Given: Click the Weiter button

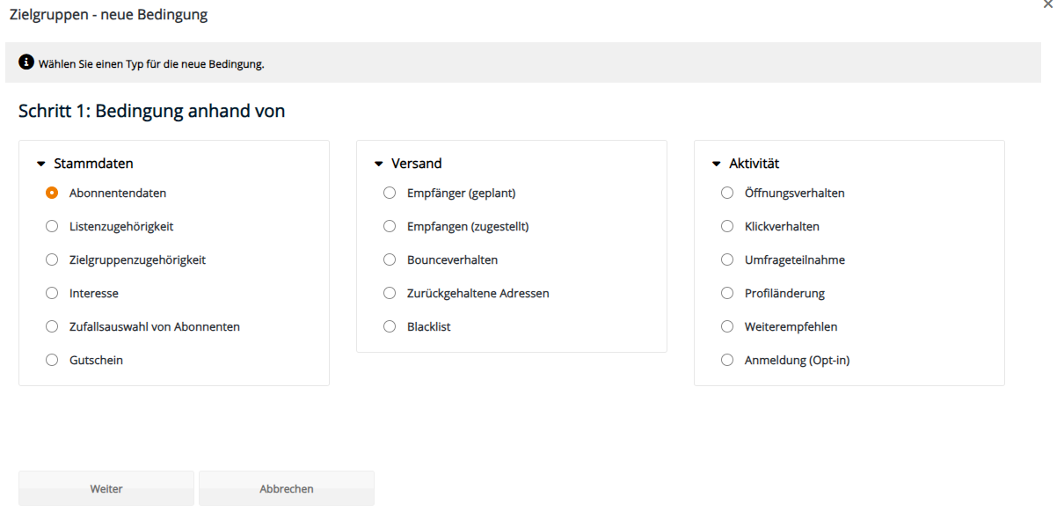Looking at the screenshot, I should [x=106, y=488].
